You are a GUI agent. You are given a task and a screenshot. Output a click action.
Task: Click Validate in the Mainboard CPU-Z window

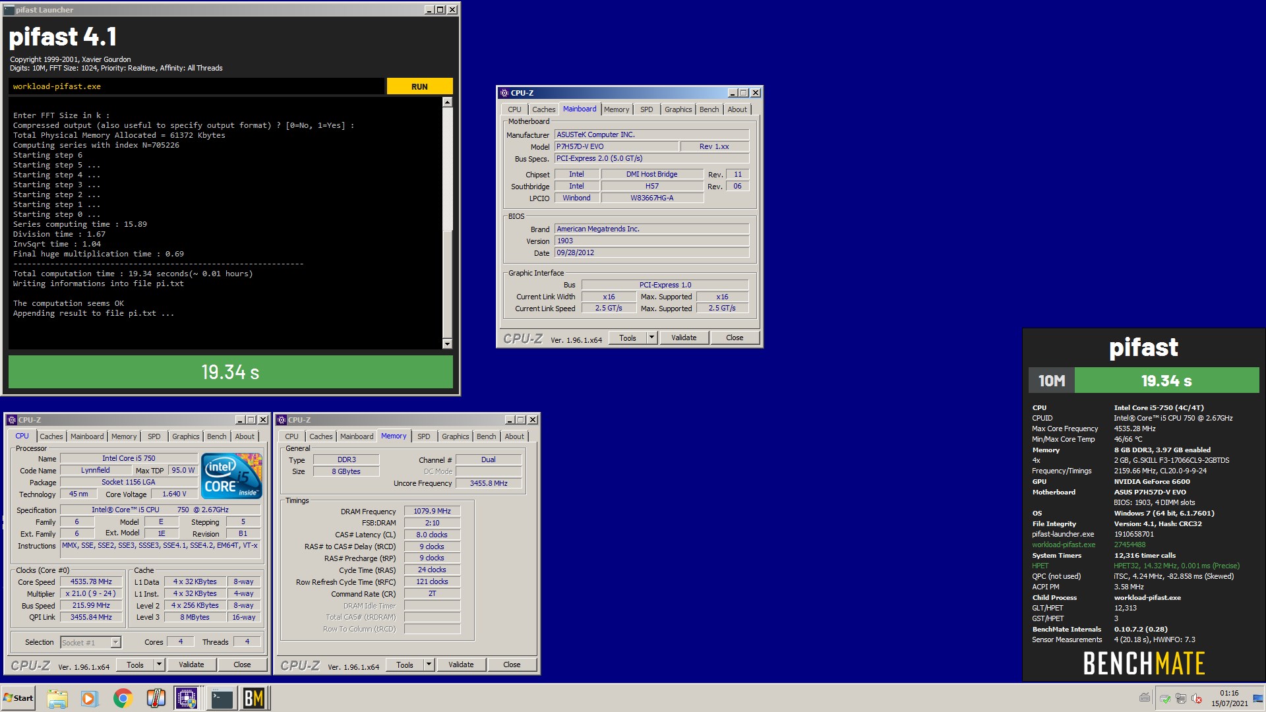(x=684, y=338)
